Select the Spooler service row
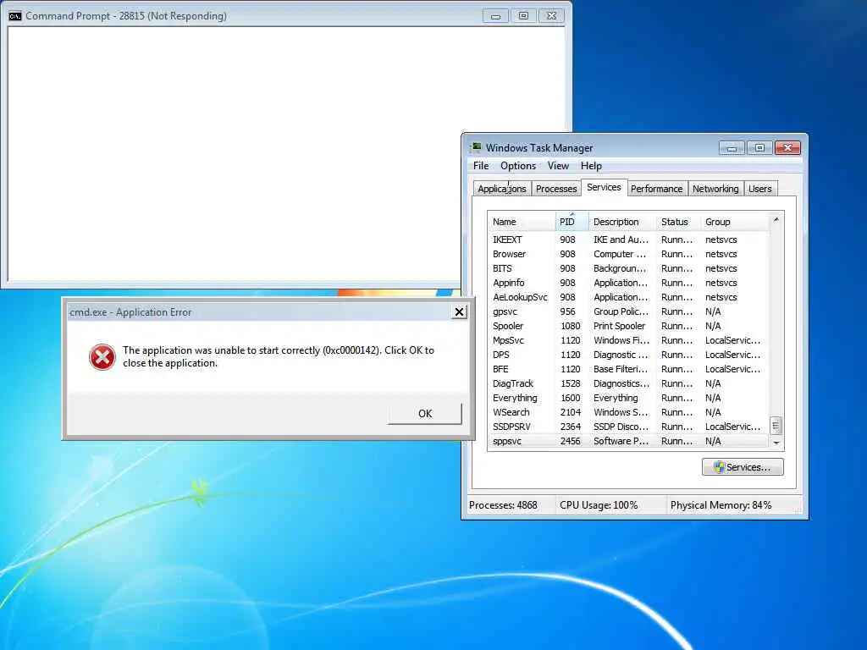The height and width of the screenshot is (650, 867). (628, 326)
